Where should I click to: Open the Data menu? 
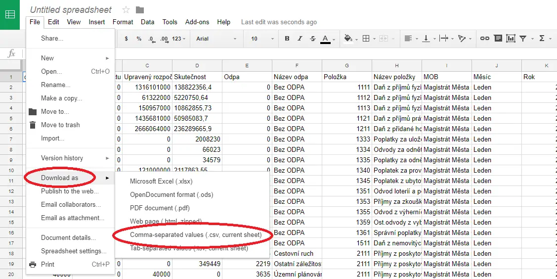(147, 22)
